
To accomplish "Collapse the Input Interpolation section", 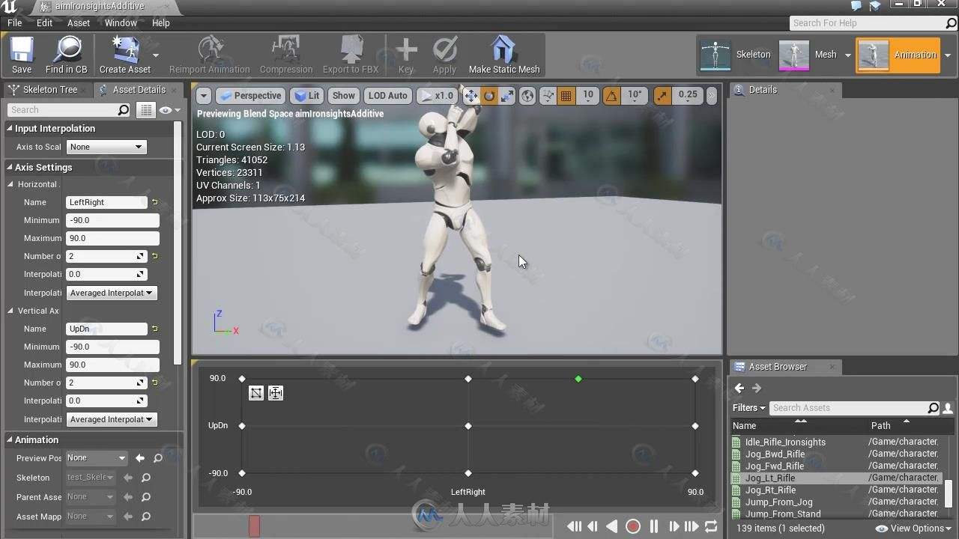I will (x=10, y=129).
